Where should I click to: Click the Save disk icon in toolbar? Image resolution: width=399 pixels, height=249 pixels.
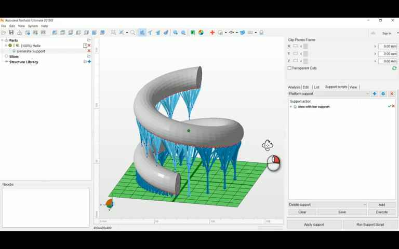(x=11, y=33)
